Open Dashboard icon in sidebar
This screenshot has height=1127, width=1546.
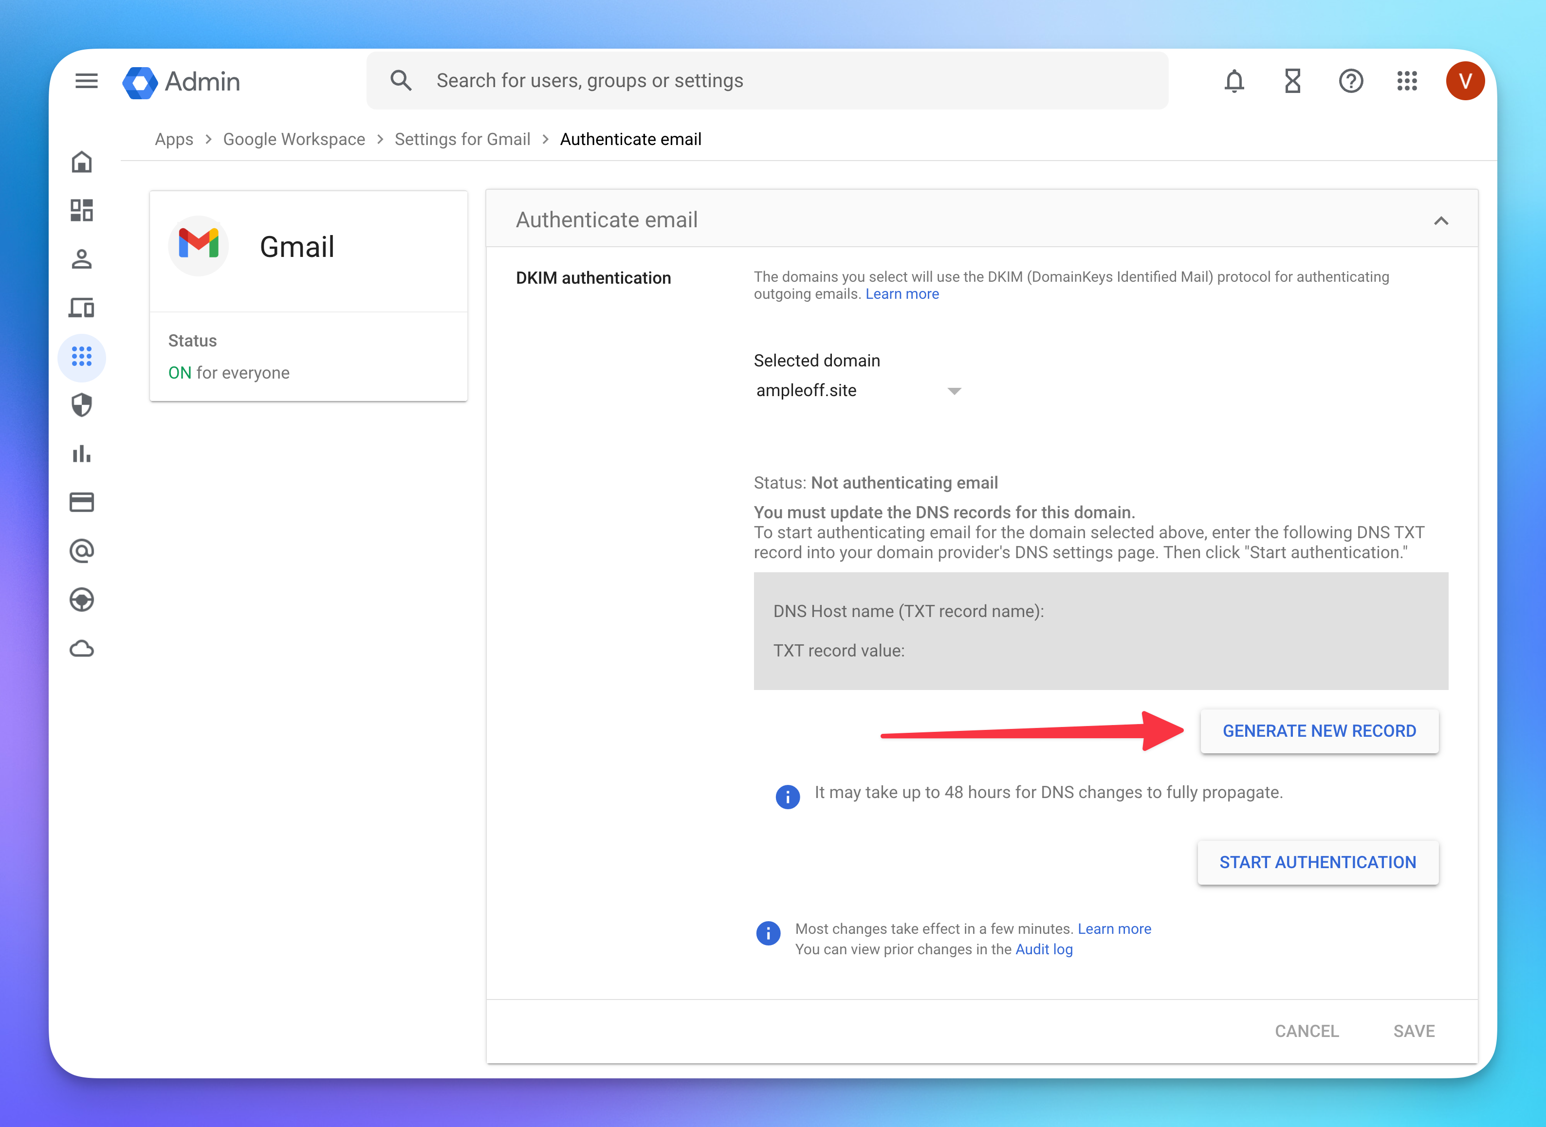click(82, 210)
